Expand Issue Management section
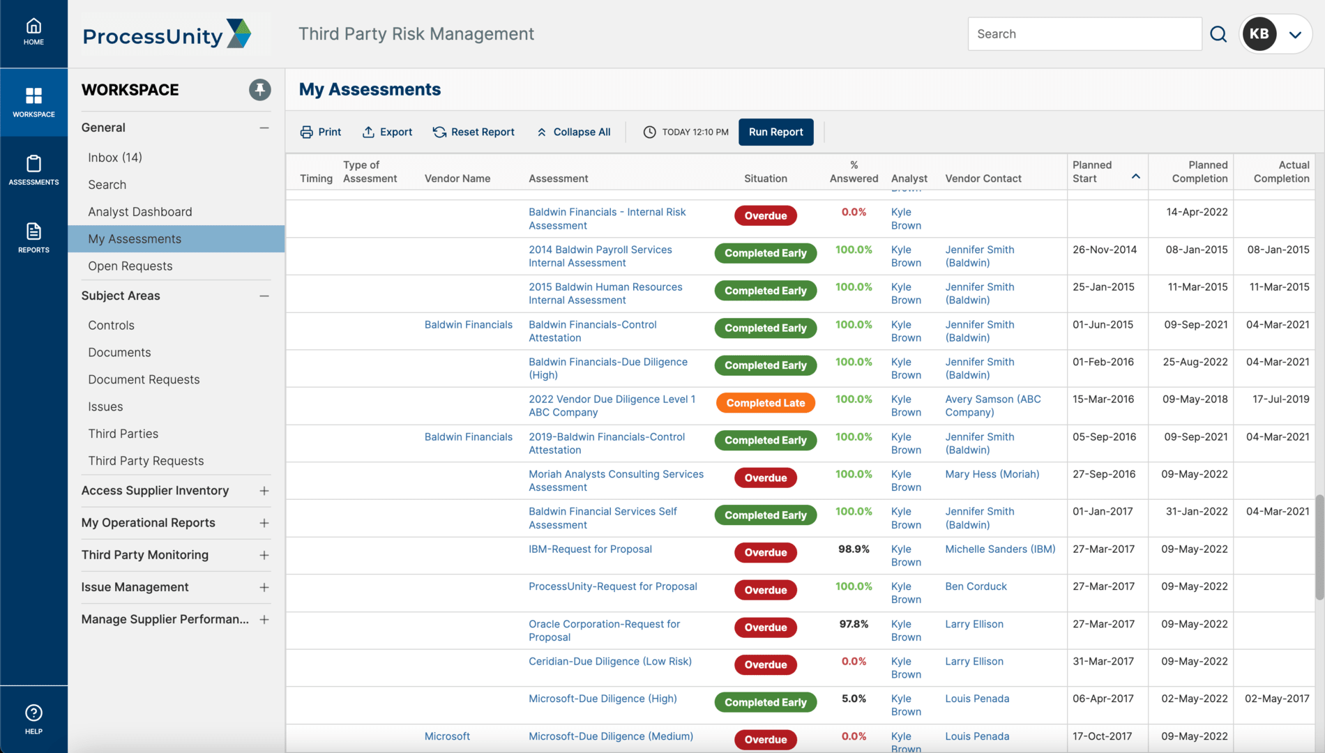 click(x=264, y=587)
